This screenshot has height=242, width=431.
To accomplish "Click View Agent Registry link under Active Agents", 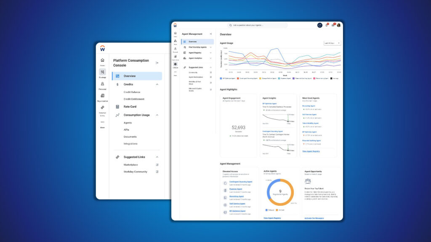I will click(x=272, y=218).
